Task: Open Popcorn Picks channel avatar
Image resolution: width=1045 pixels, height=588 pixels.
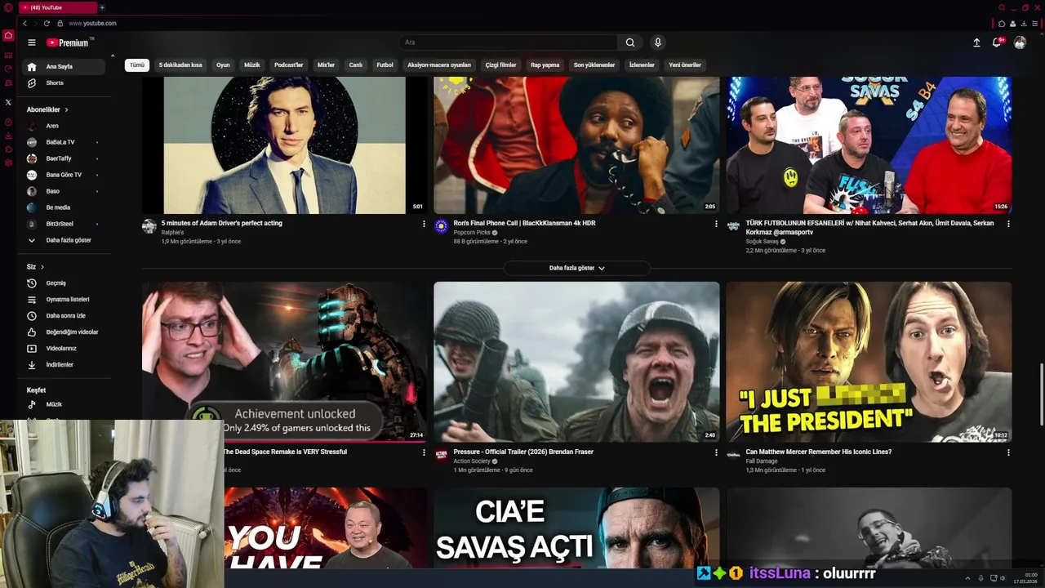Action: (441, 226)
